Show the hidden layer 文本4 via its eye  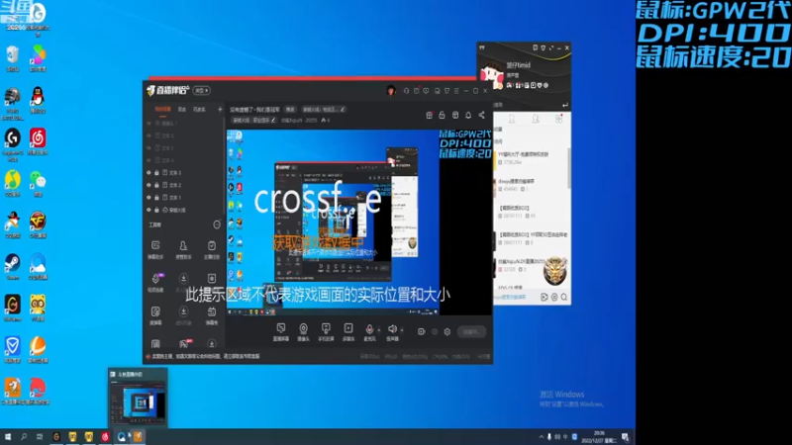tap(148, 160)
